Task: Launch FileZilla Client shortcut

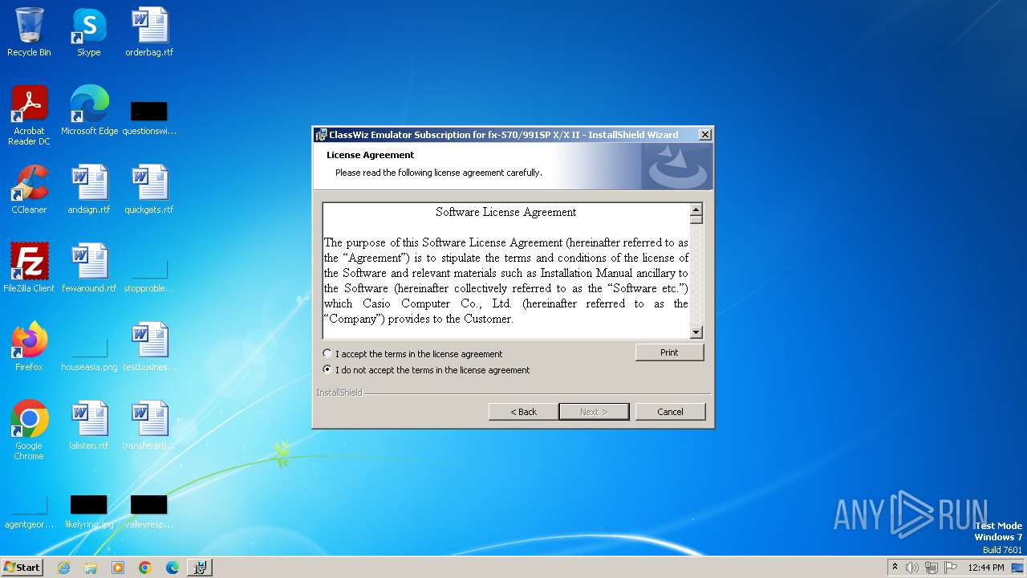Action: (29, 268)
